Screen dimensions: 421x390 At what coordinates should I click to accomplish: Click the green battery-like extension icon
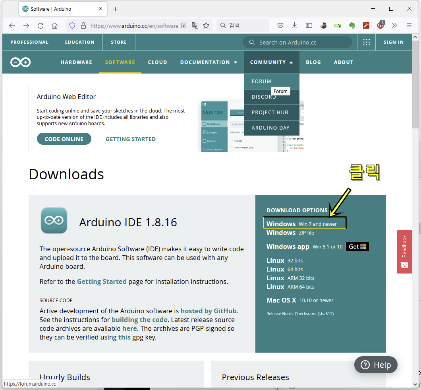click(x=338, y=25)
